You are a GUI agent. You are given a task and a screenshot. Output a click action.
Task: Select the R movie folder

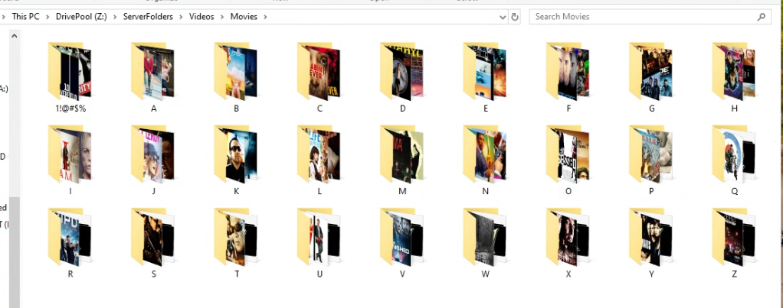coord(70,237)
